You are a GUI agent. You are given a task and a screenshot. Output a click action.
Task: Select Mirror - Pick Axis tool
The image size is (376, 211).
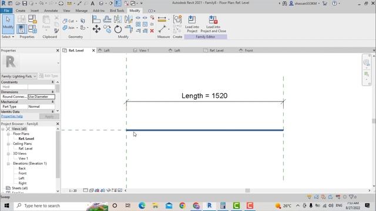(x=117, y=19)
